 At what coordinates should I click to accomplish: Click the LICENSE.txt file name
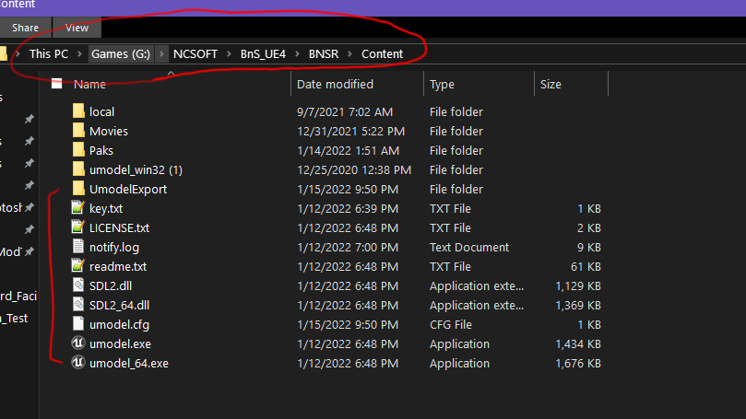(x=120, y=228)
